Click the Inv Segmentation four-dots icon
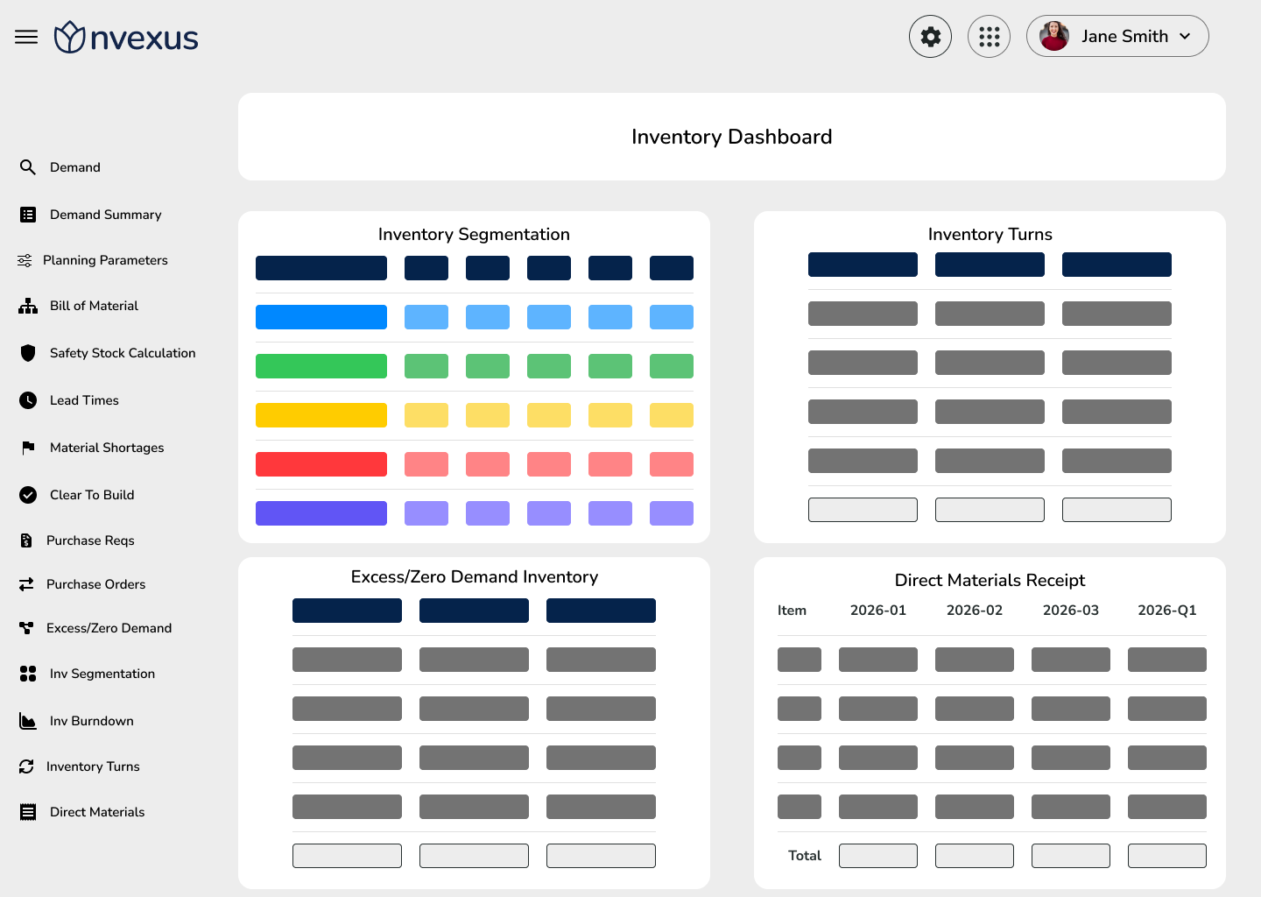Viewport: 1261px width, 897px height. pyautogui.click(x=28, y=674)
